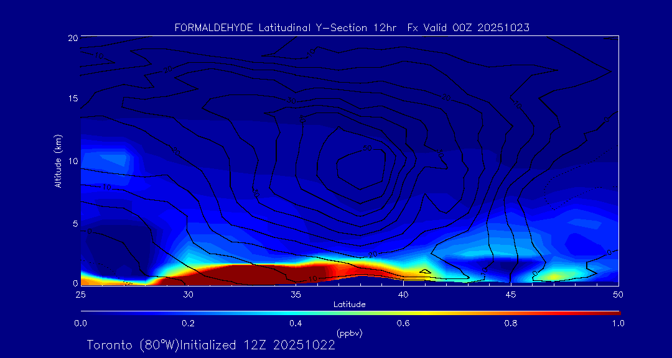Image resolution: width=672 pixels, height=358 pixels.
Task: Click the (ppbv) units label
Action: pyautogui.click(x=349, y=333)
